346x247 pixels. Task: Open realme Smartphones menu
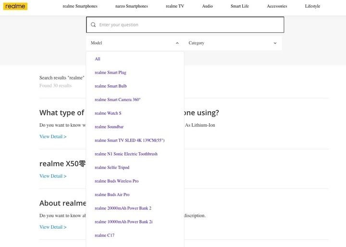(80, 6)
